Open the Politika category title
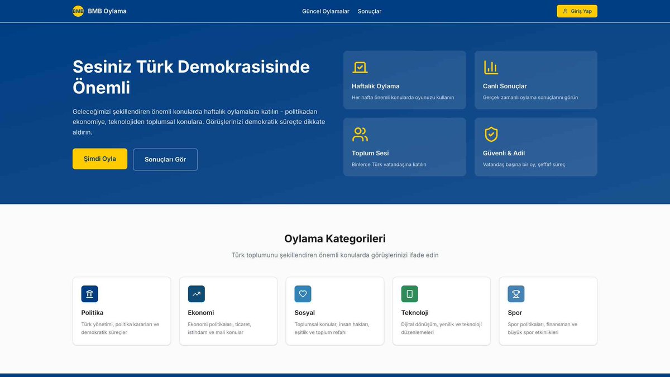Screen dimensions: 670x377 pyautogui.click(x=93, y=313)
